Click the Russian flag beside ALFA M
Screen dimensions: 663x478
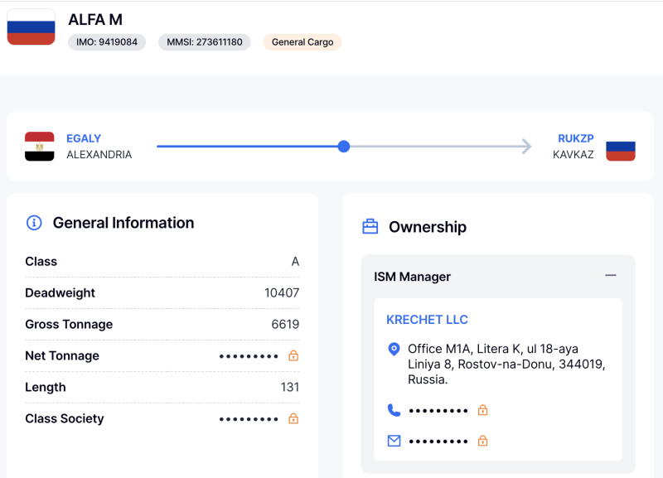coord(31,27)
